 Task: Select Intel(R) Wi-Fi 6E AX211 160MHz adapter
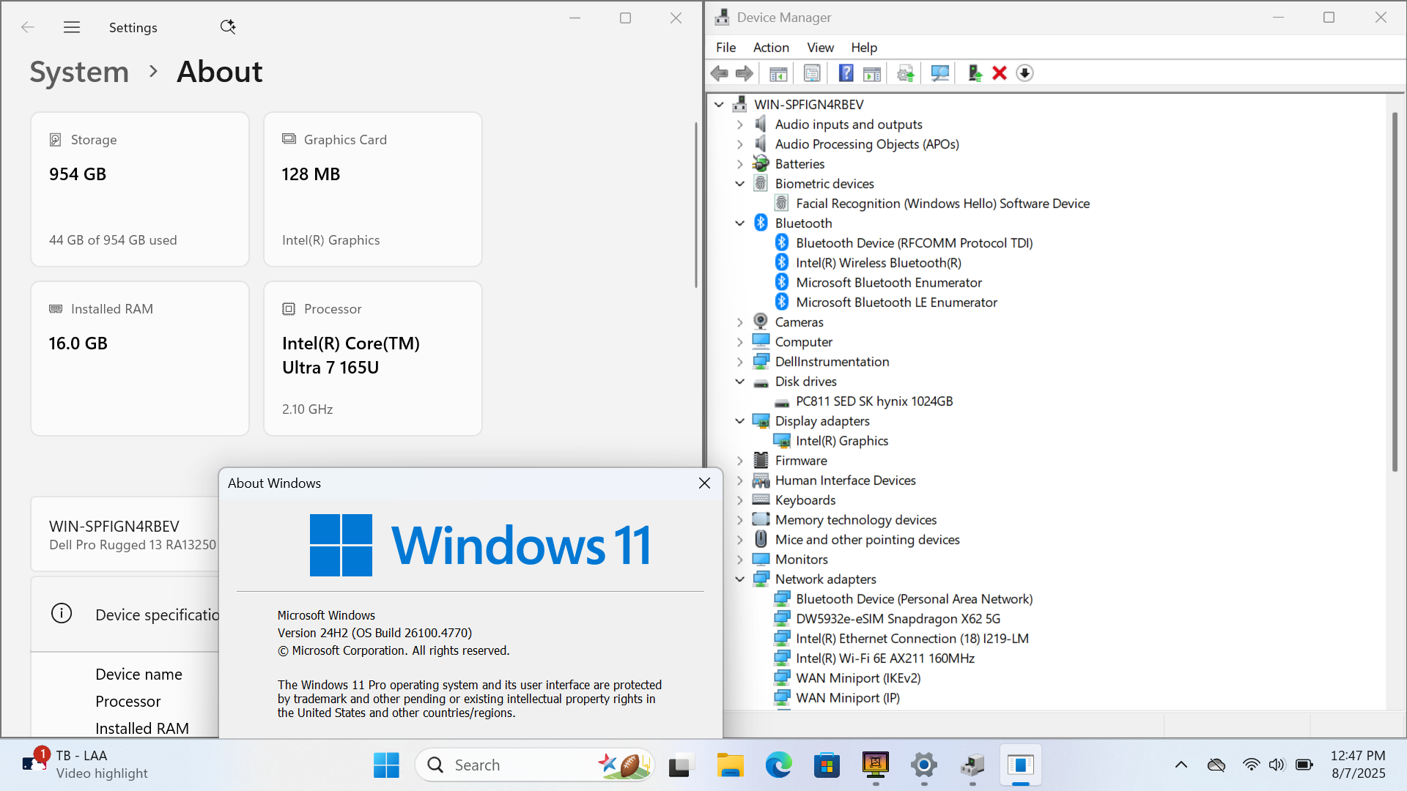point(885,658)
